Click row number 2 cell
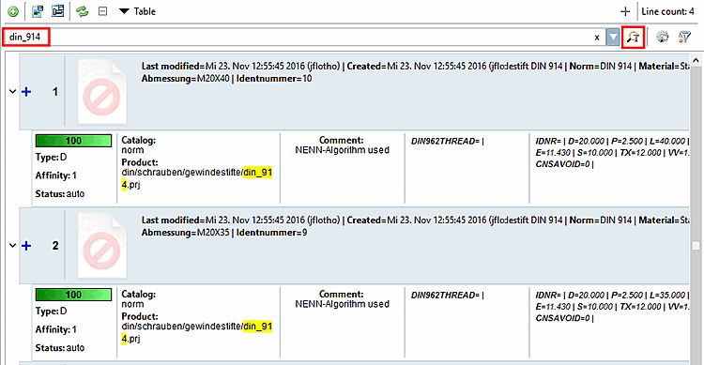The image size is (704, 365). coord(54,246)
